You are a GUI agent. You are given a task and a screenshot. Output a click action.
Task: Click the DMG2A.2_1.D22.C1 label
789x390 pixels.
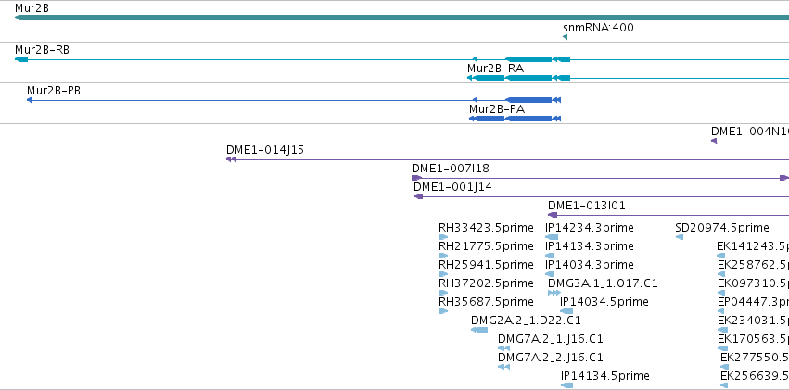click(x=526, y=321)
